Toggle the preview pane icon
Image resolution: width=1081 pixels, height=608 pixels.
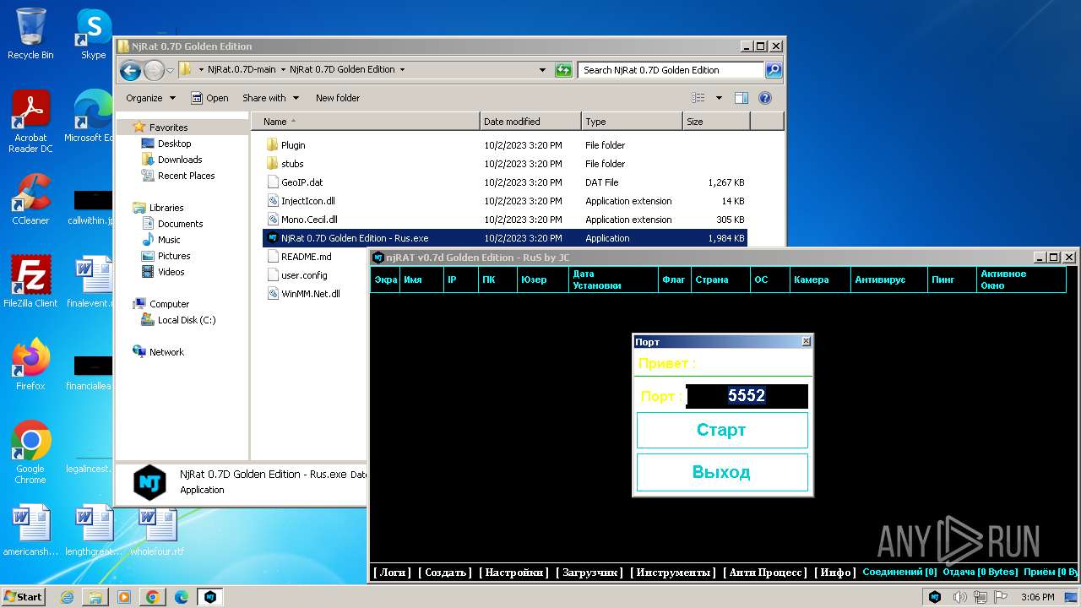(x=741, y=98)
